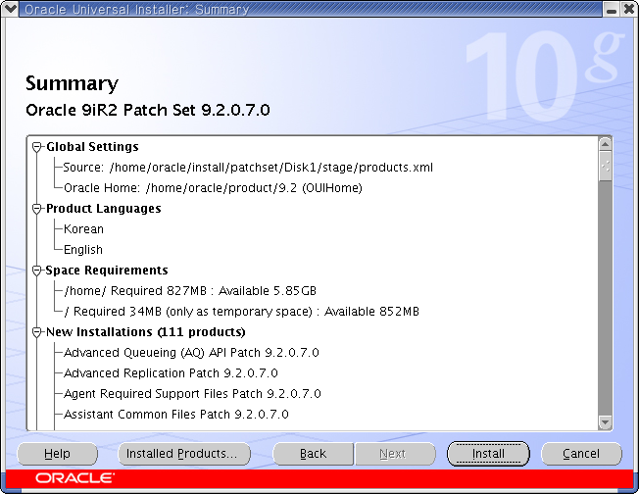Select the Korean language row
Screen dimensions: 639x494
pyautogui.click(x=83, y=229)
